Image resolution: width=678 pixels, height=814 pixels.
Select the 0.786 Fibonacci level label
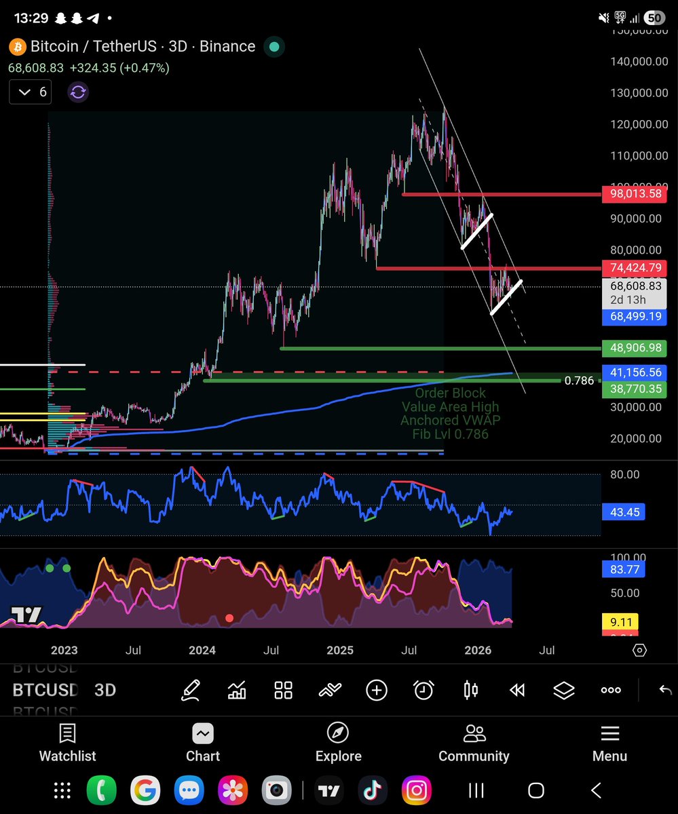click(579, 381)
